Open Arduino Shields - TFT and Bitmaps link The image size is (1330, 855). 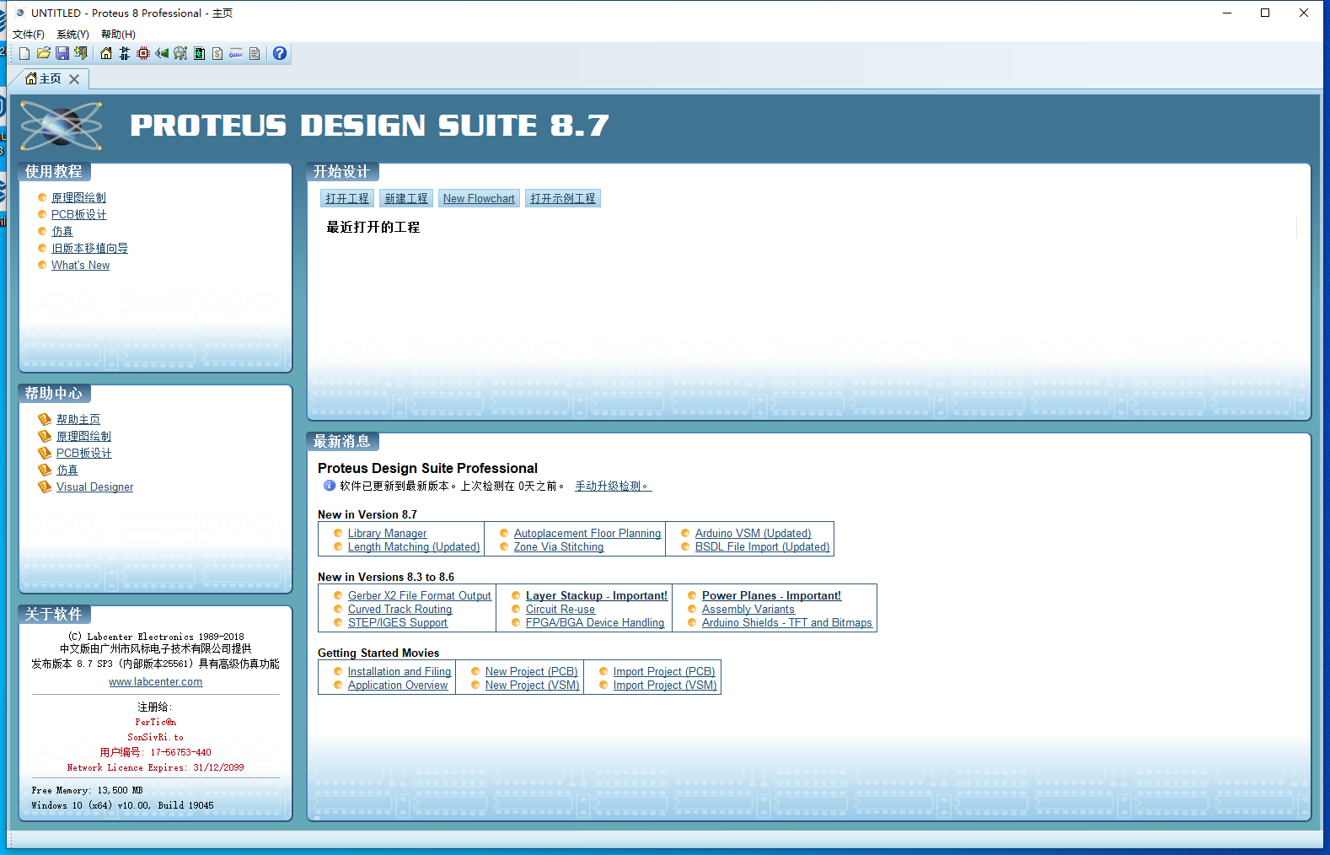coord(787,622)
